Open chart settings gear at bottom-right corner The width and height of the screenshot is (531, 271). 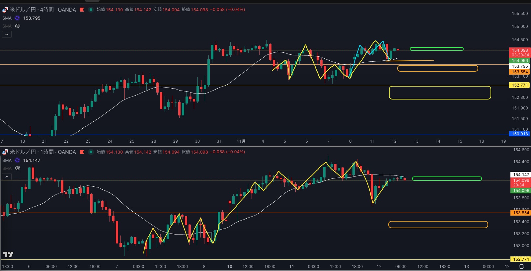[521, 267]
